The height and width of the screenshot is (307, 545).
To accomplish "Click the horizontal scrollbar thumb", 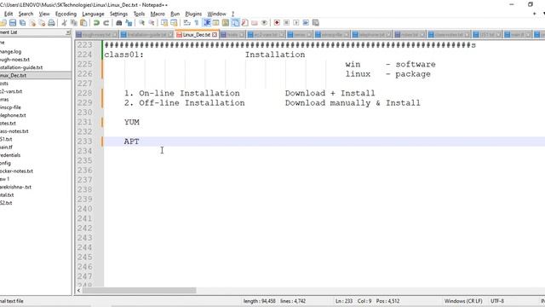I will point(139,290).
